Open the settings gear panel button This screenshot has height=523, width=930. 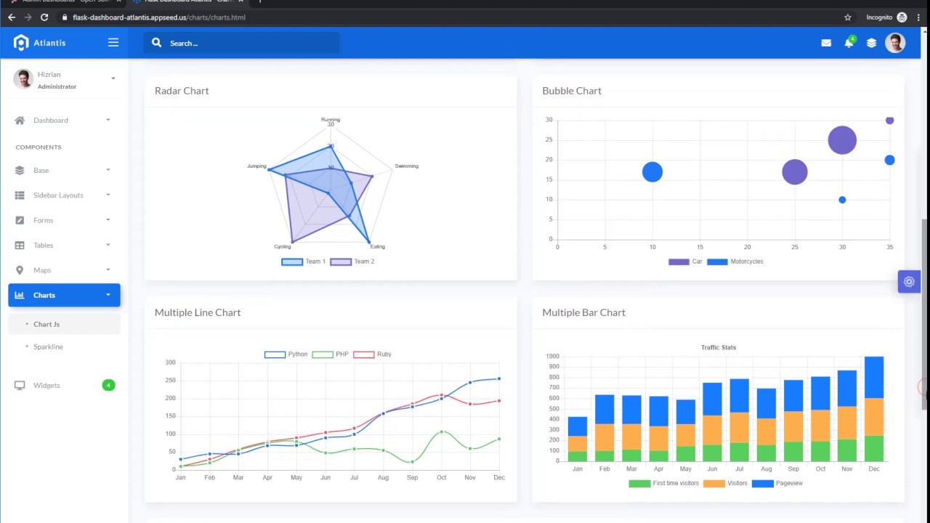click(909, 282)
